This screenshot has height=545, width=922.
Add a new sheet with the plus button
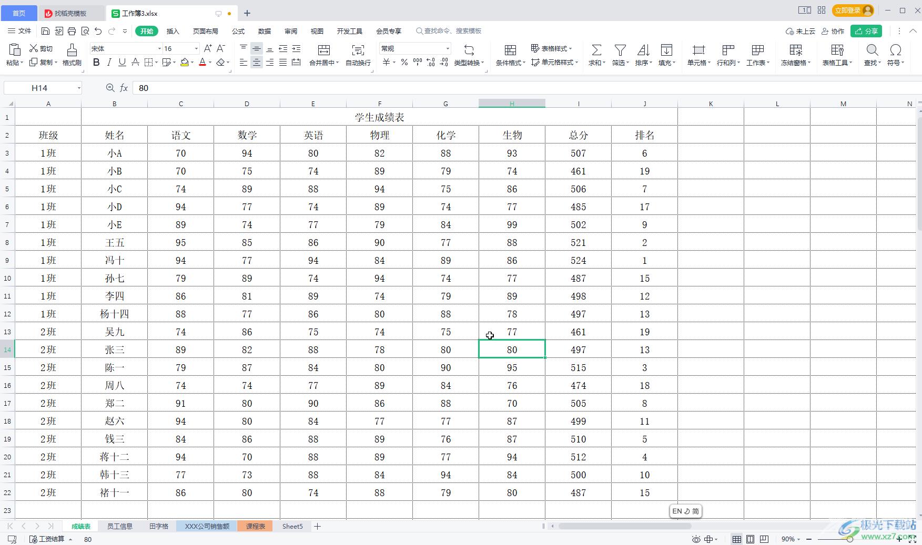[317, 526]
